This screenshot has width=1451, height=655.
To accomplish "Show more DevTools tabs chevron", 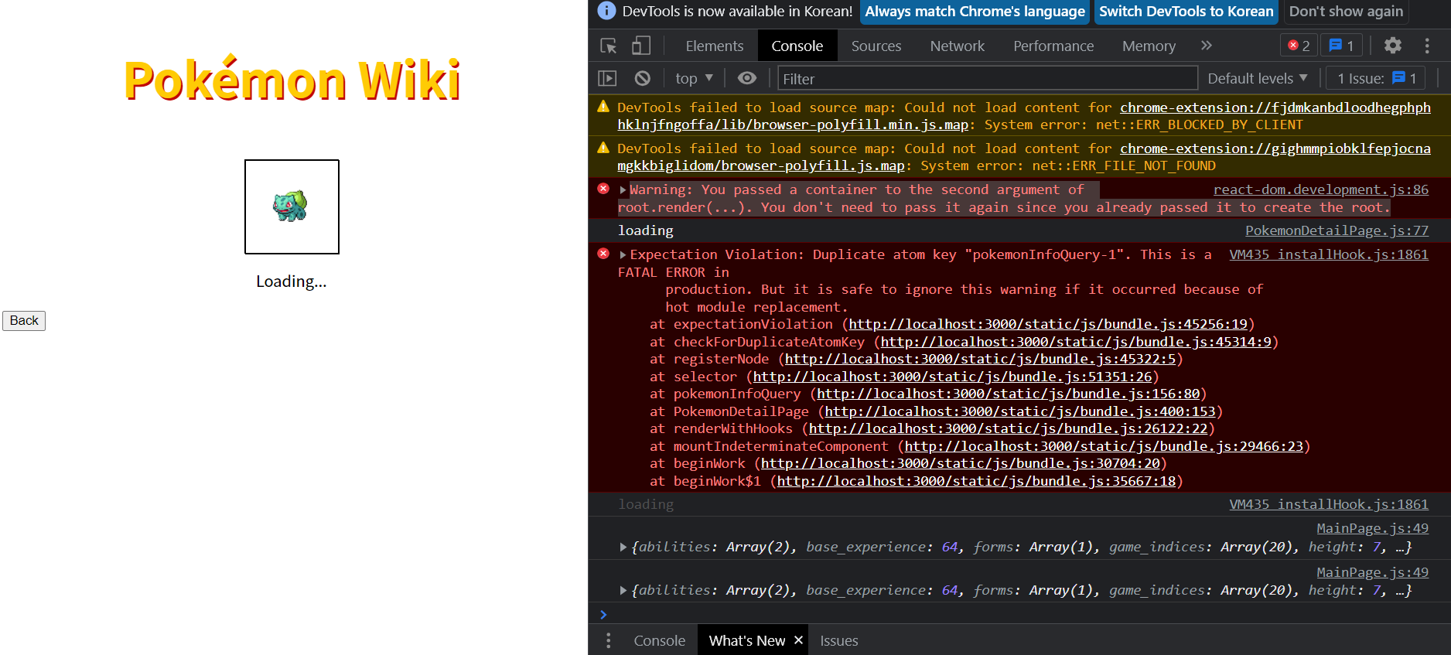I will coord(1207,46).
